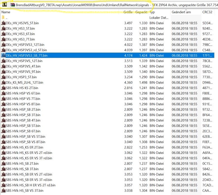Viewport: 218px width, 195px height.
Task: Select SBS HVk HS_SB H ER VS 2T rd.bin
Action: tap(107, 185)
